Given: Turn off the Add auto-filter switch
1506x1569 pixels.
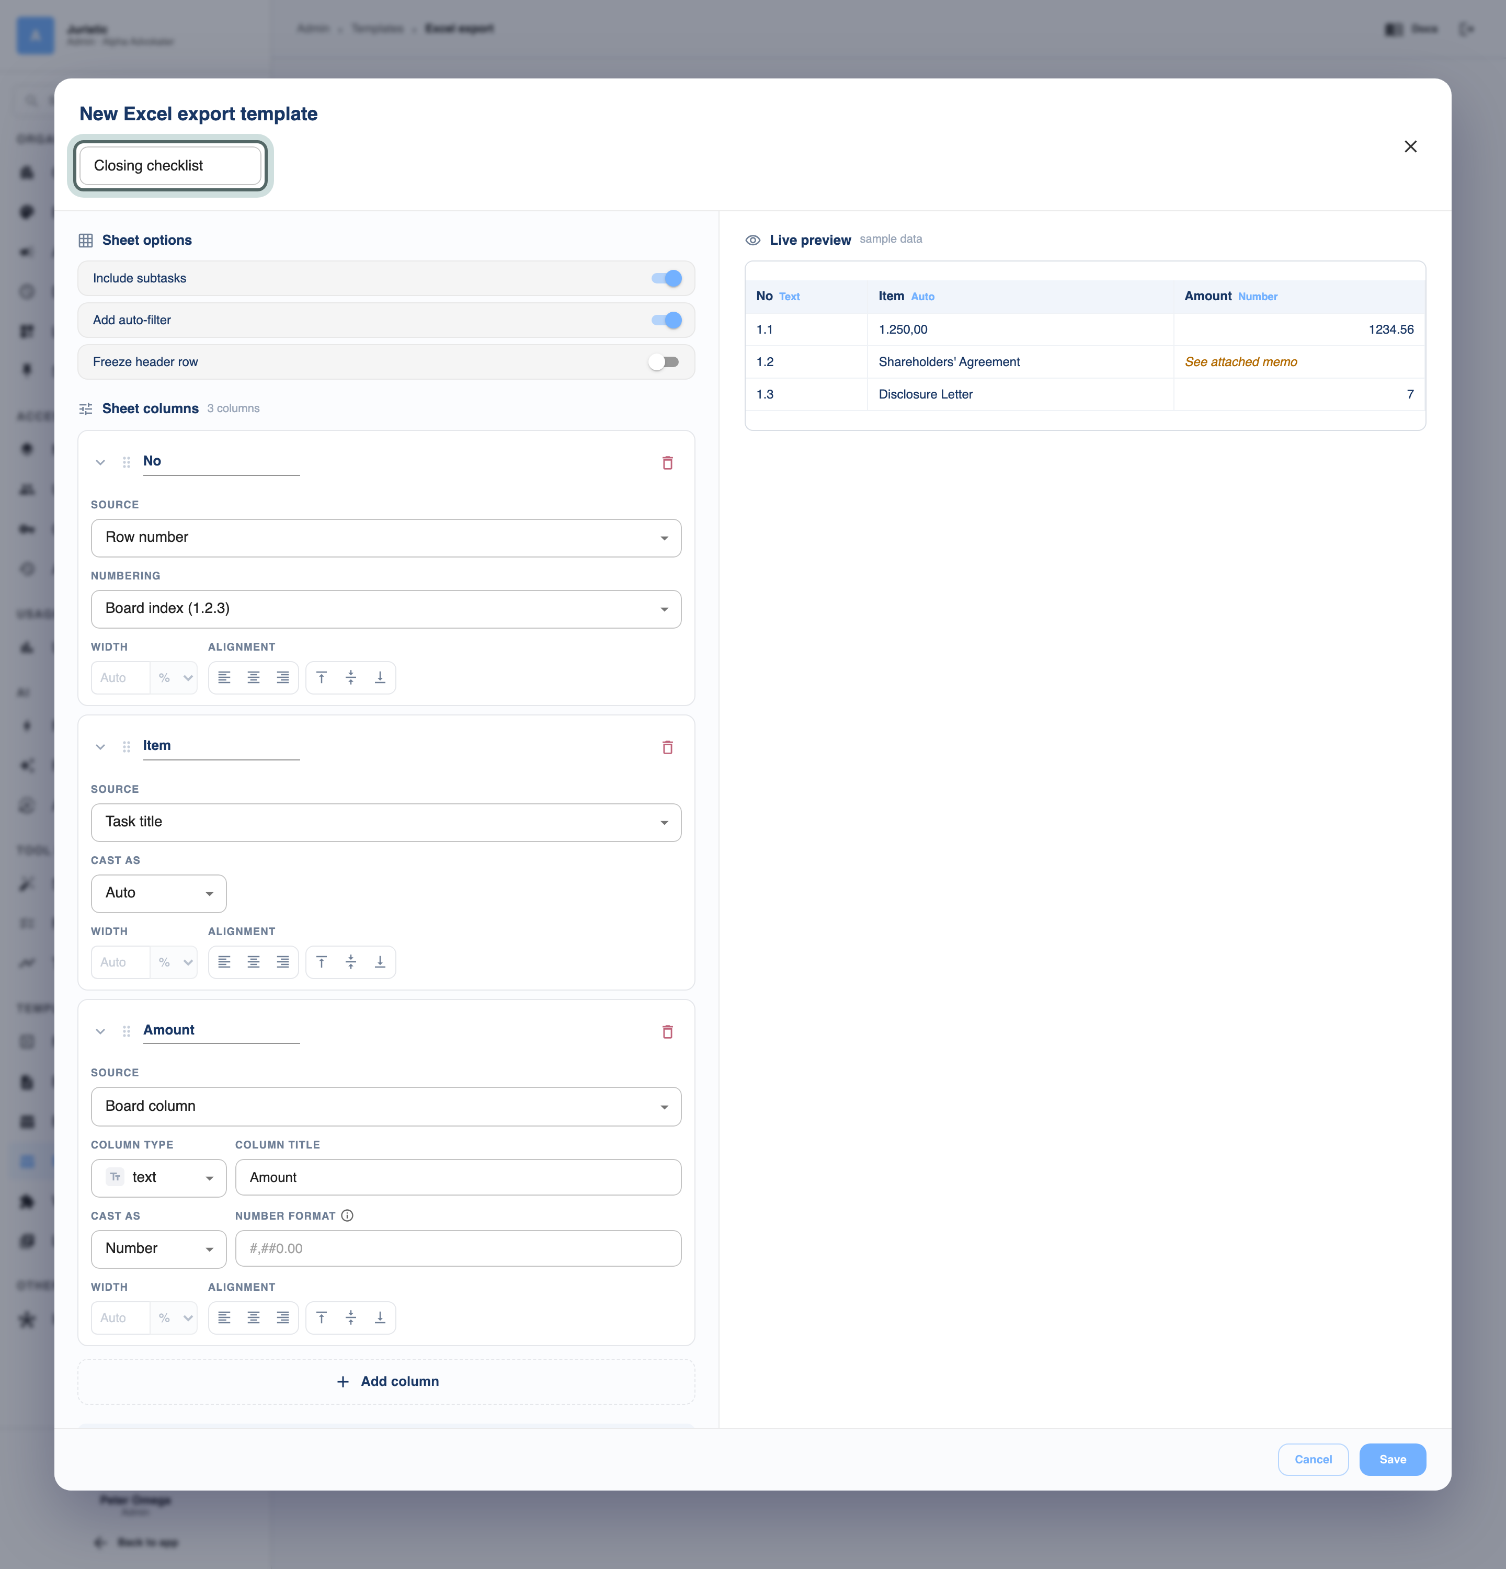Looking at the screenshot, I should (667, 320).
